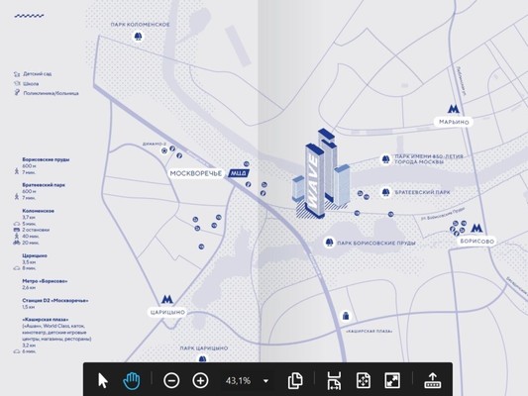Viewport: 528px width, 396px height.
Task: Click the Царицыно heading in left list
Action: (35, 255)
